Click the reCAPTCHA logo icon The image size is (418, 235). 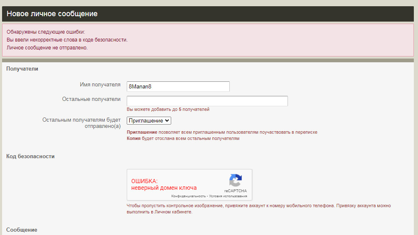click(236, 180)
